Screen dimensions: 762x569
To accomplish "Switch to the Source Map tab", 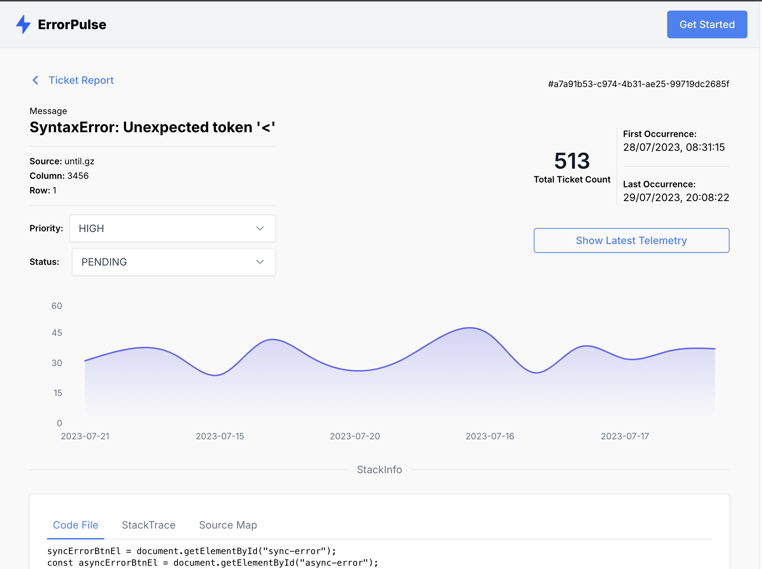I will tap(228, 525).
